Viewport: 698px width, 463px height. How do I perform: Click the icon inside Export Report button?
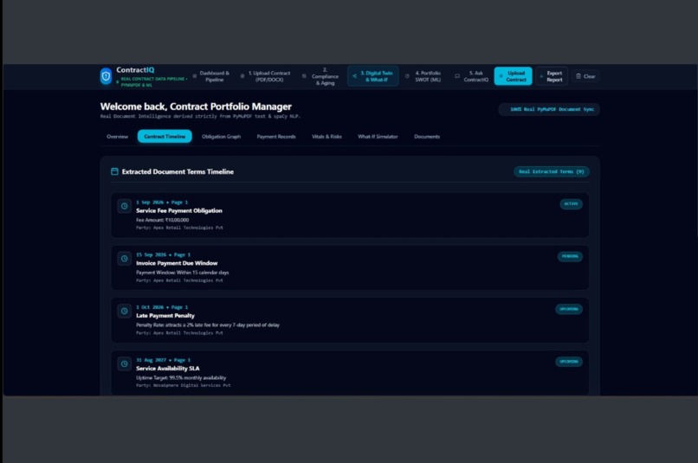(x=541, y=76)
